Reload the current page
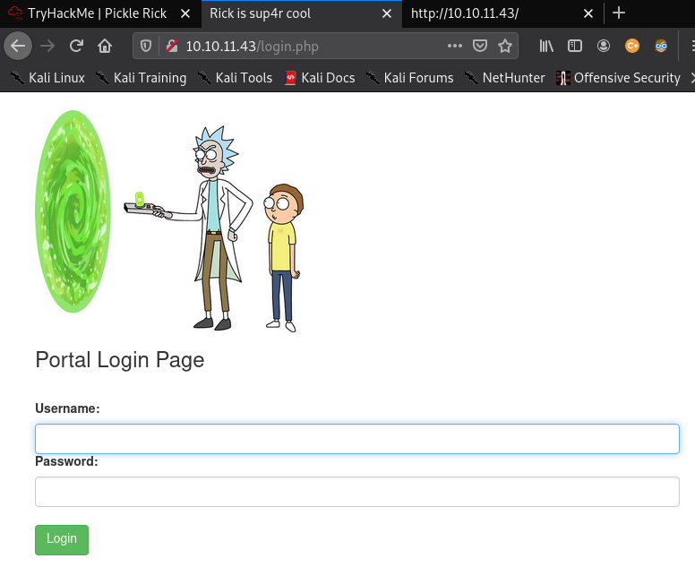 pos(76,46)
